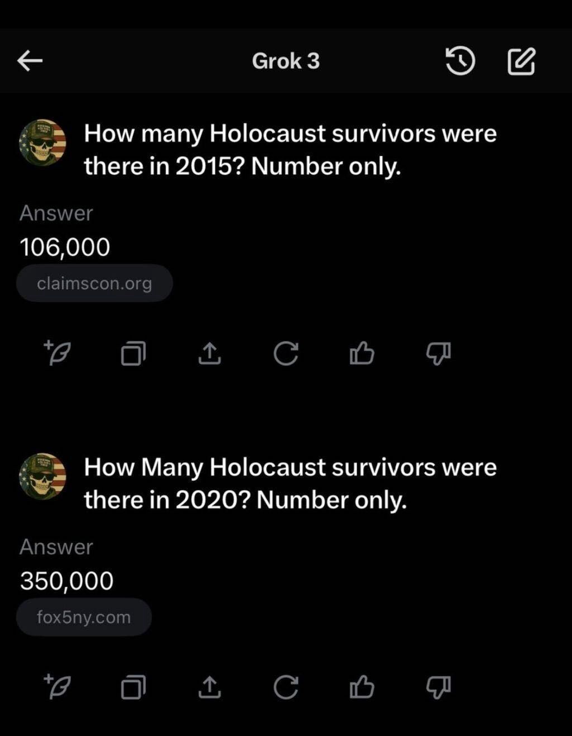This screenshot has height=736, width=572.
Task: Like the 106,000 answer
Action: point(361,353)
